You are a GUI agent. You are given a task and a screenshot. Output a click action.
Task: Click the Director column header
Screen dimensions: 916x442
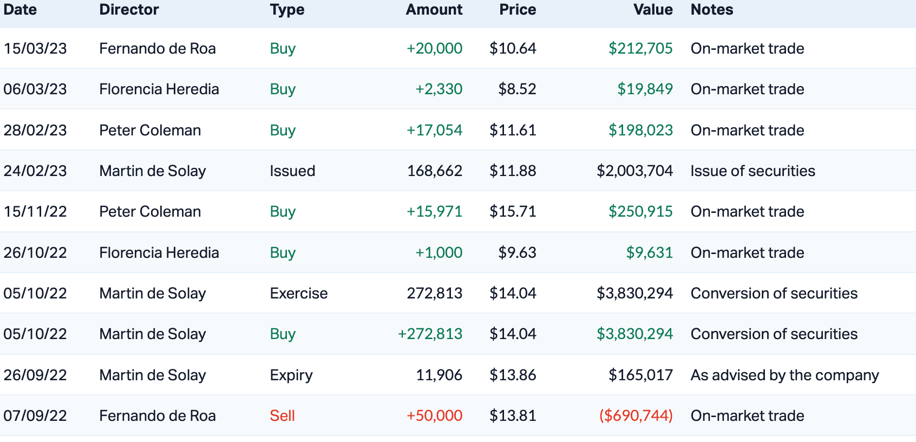(x=129, y=10)
